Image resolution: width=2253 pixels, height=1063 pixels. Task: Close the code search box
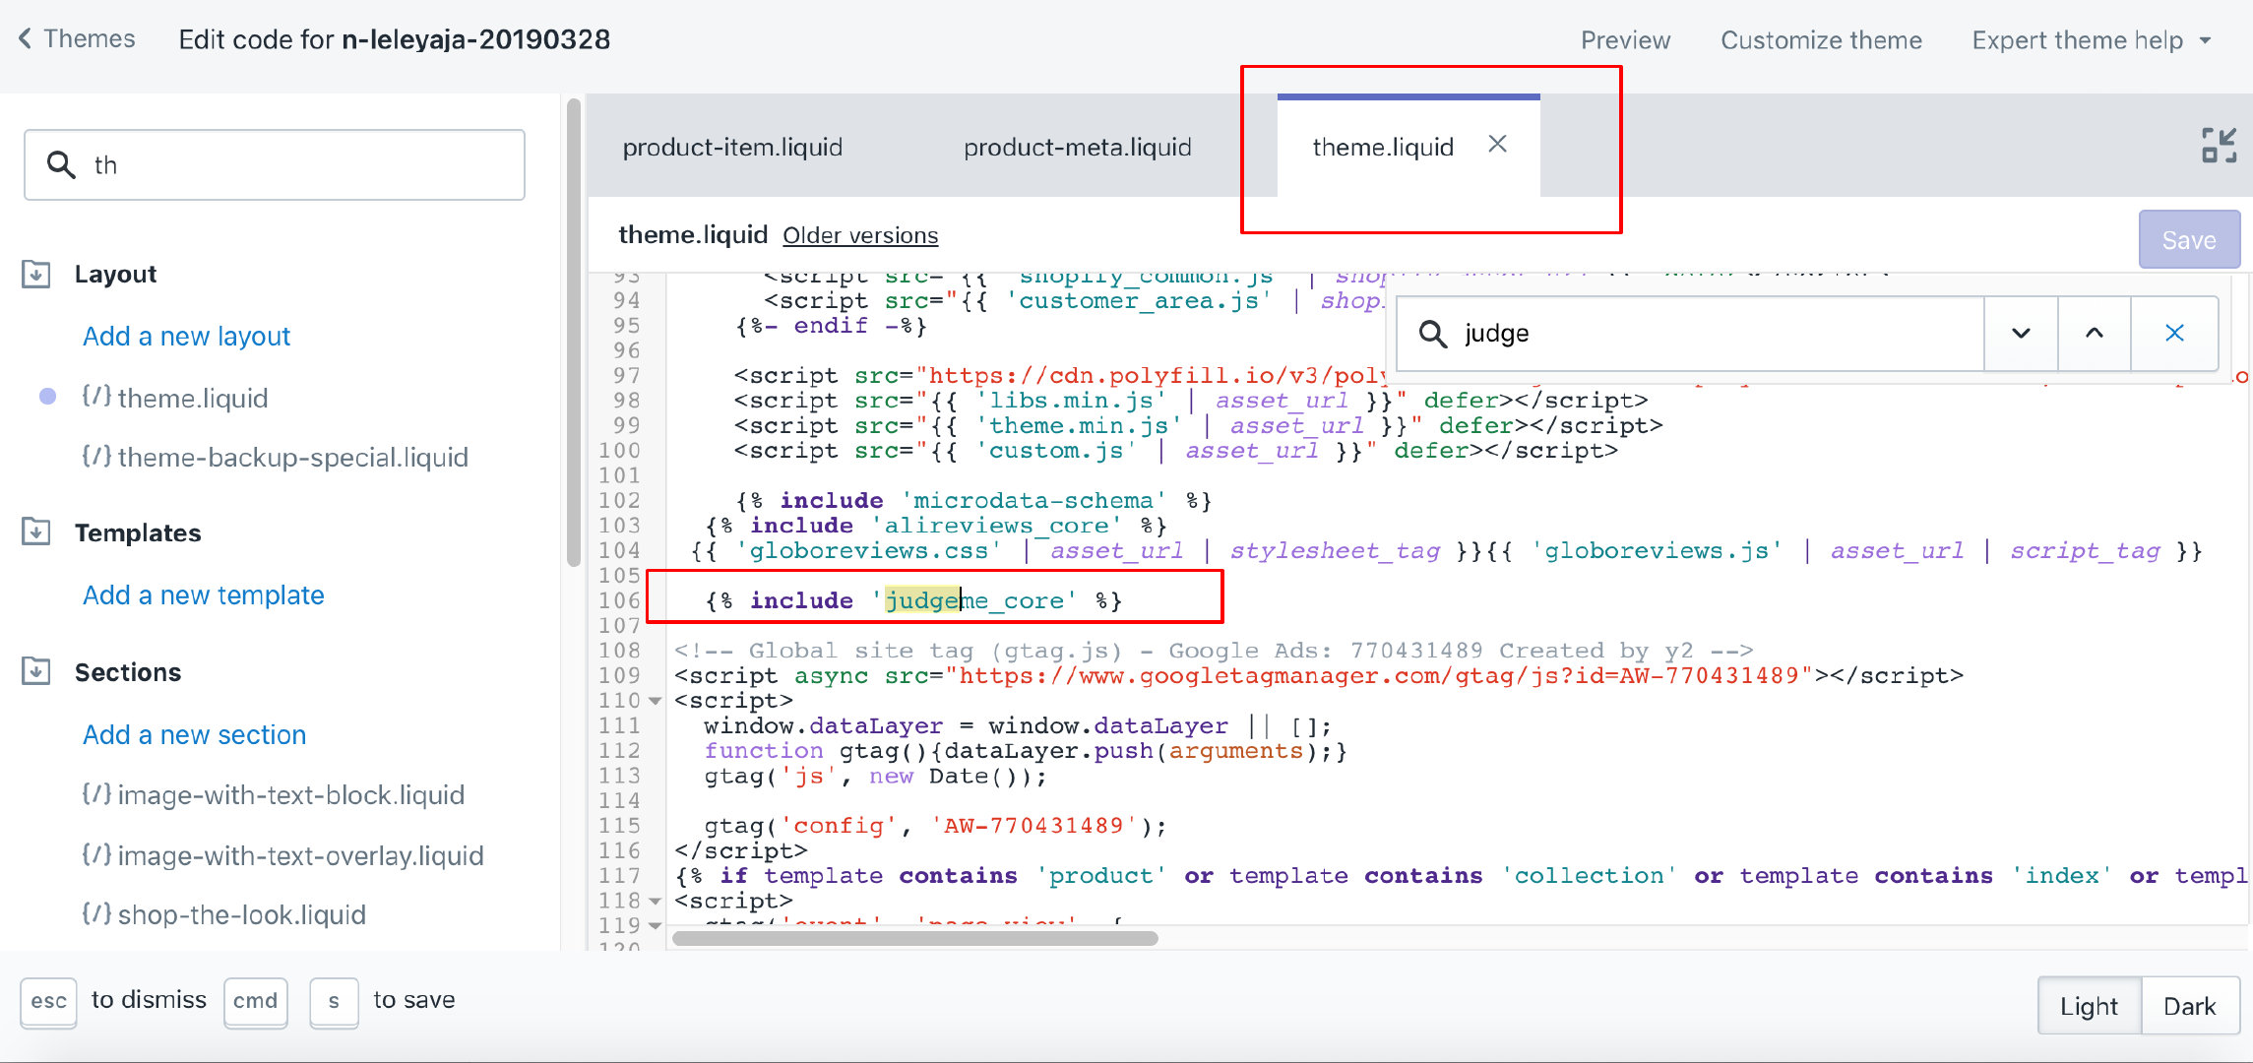click(2175, 334)
